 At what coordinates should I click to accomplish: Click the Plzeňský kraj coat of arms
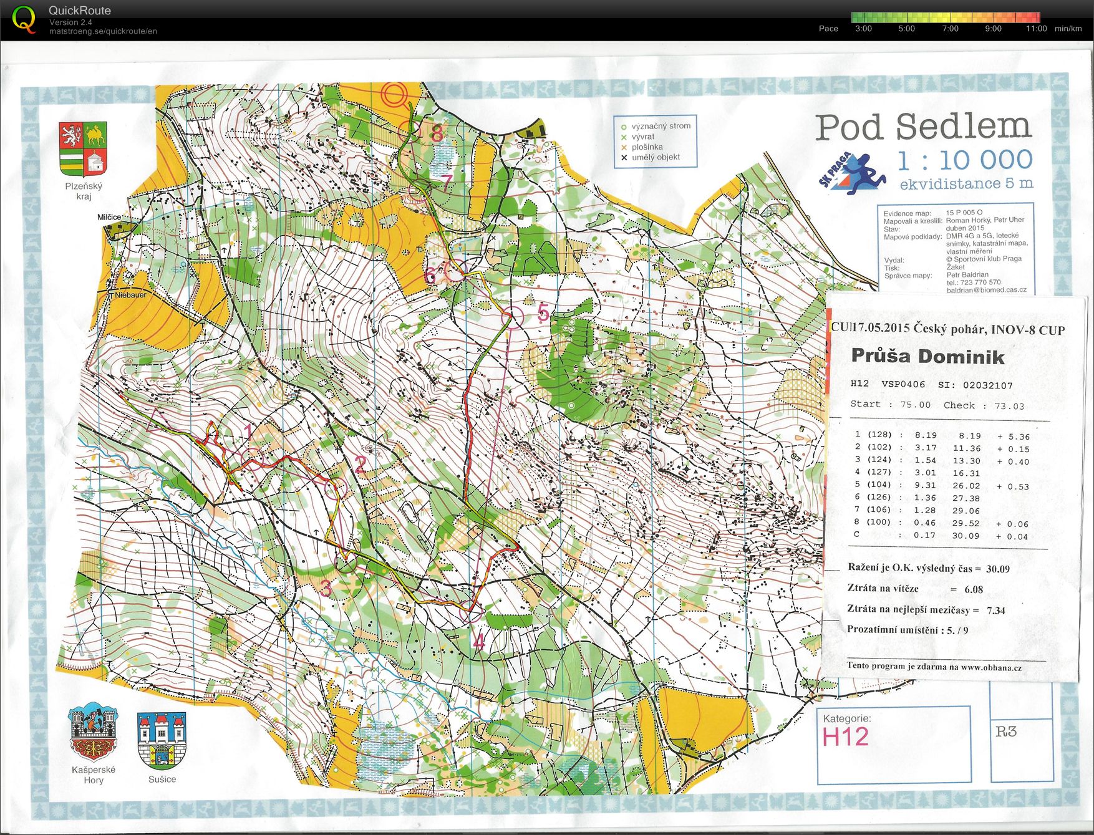pos(84,149)
